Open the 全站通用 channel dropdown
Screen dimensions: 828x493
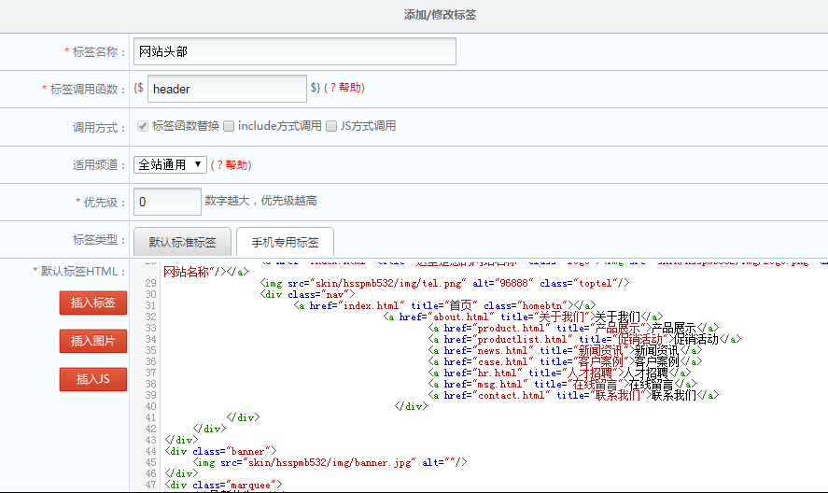coord(170,164)
